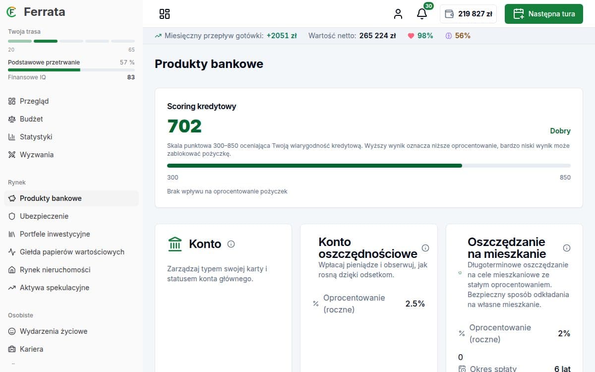Click the Giełda papierów wartościowych pulse icon

tap(12, 252)
